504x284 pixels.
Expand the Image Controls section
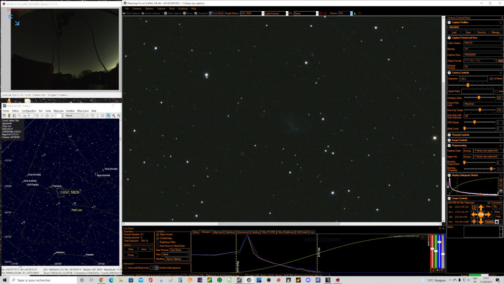point(450,140)
